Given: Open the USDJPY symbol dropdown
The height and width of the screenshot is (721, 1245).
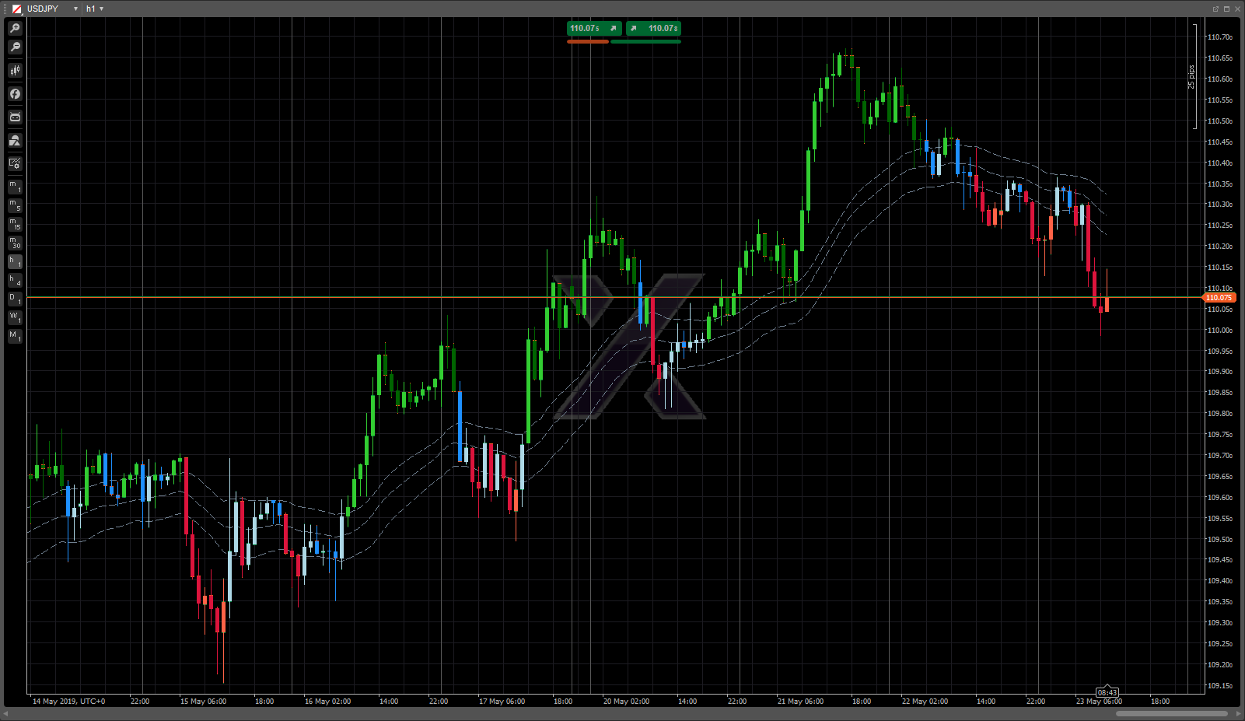Looking at the screenshot, I should tap(75, 9).
